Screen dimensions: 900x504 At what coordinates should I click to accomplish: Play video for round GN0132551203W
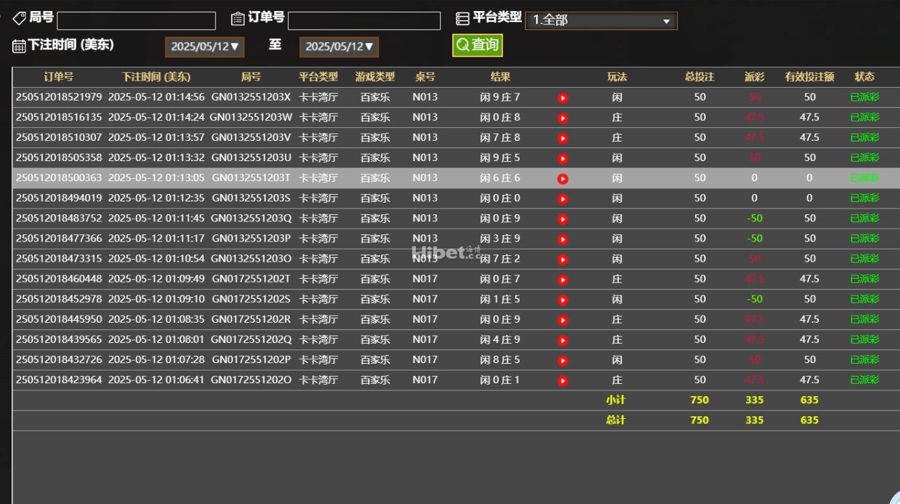tap(563, 118)
